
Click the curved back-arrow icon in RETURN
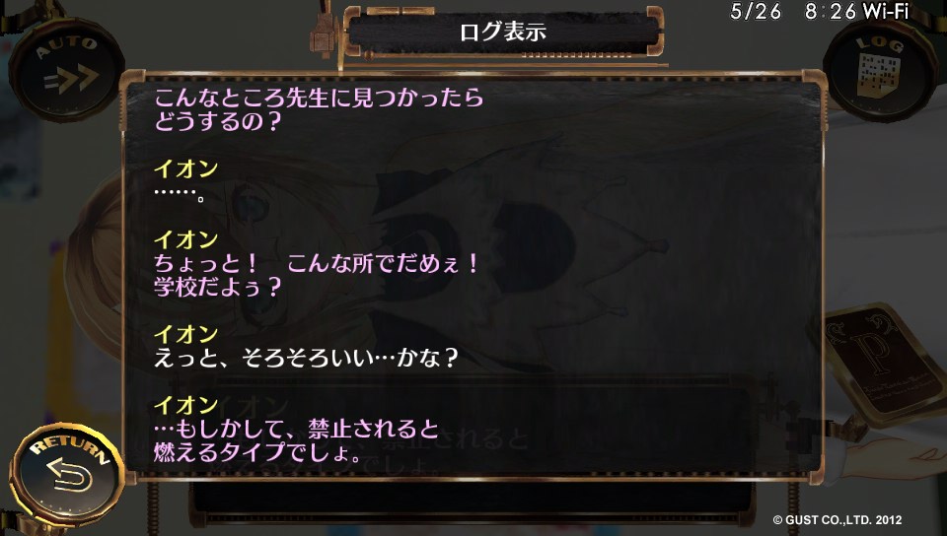[69, 475]
